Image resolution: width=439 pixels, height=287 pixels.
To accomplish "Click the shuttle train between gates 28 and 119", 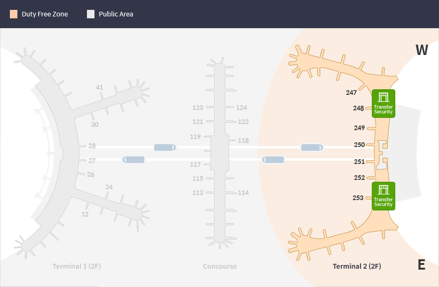I will [165, 147].
